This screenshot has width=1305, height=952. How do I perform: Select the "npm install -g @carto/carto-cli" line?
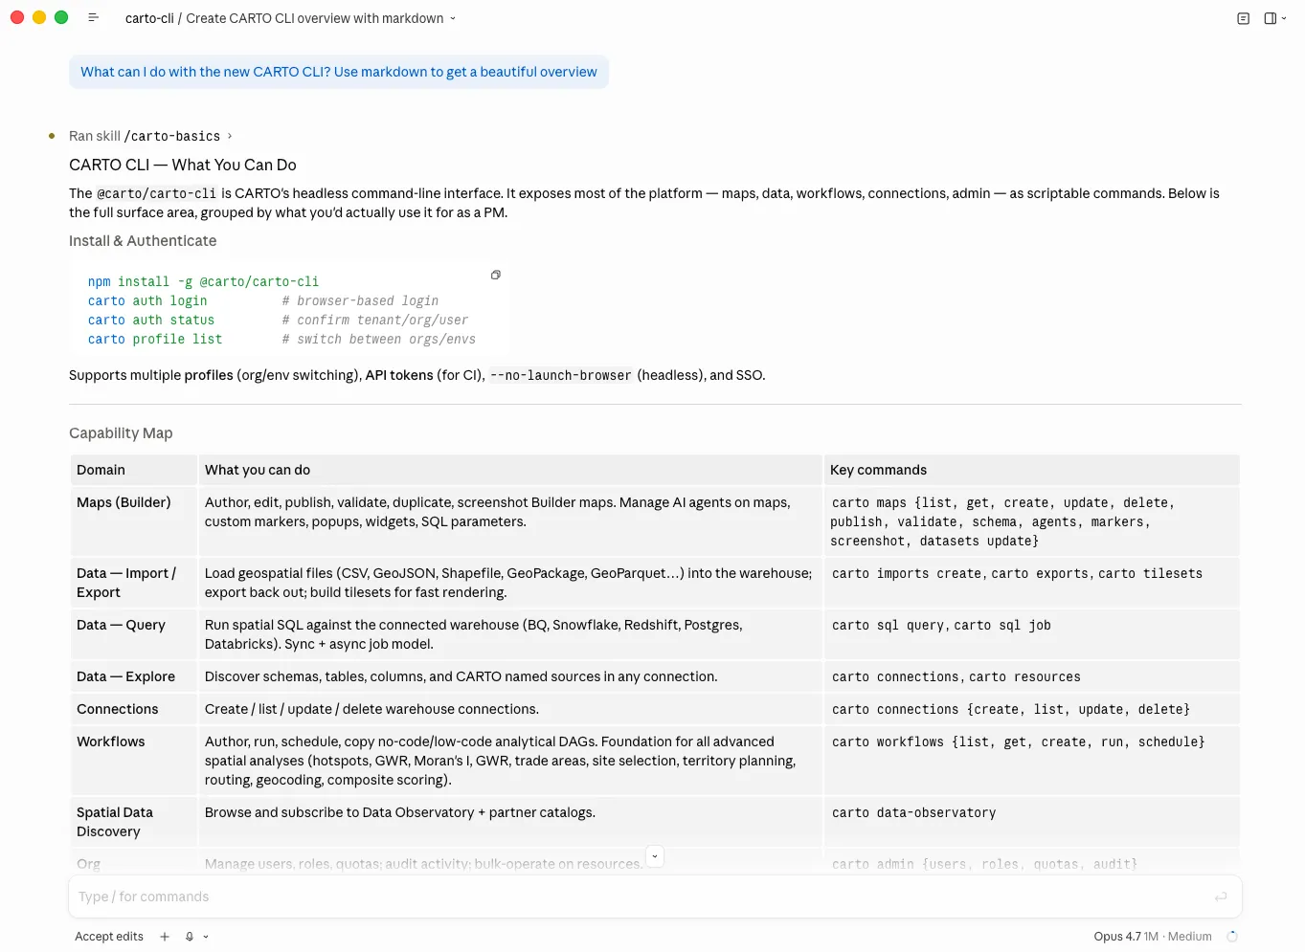coord(203,281)
